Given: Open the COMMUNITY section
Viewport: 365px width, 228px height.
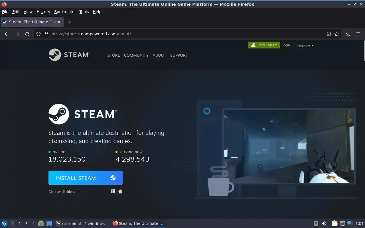Looking at the screenshot, I should point(136,55).
